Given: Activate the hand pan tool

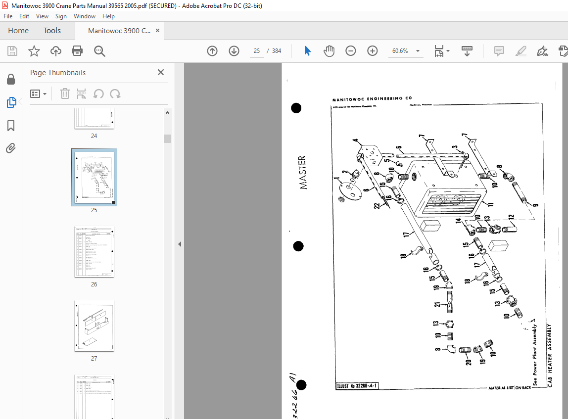Looking at the screenshot, I should pos(329,51).
